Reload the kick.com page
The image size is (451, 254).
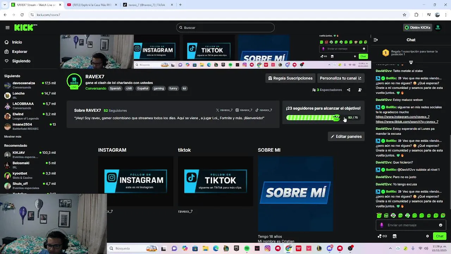click(22, 15)
